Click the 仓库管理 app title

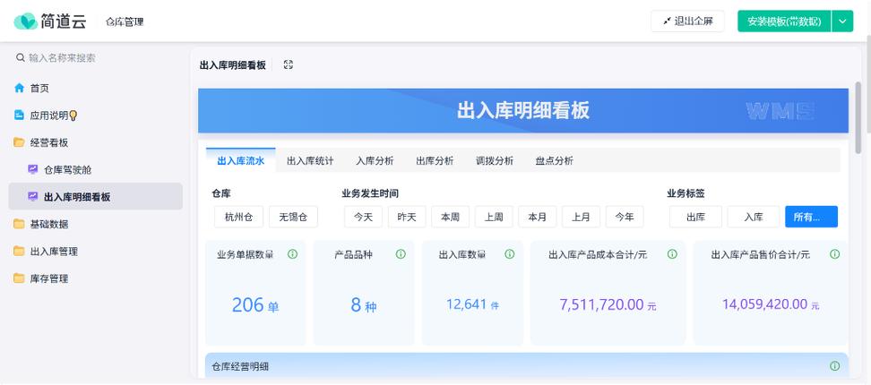click(x=125, y=22)
